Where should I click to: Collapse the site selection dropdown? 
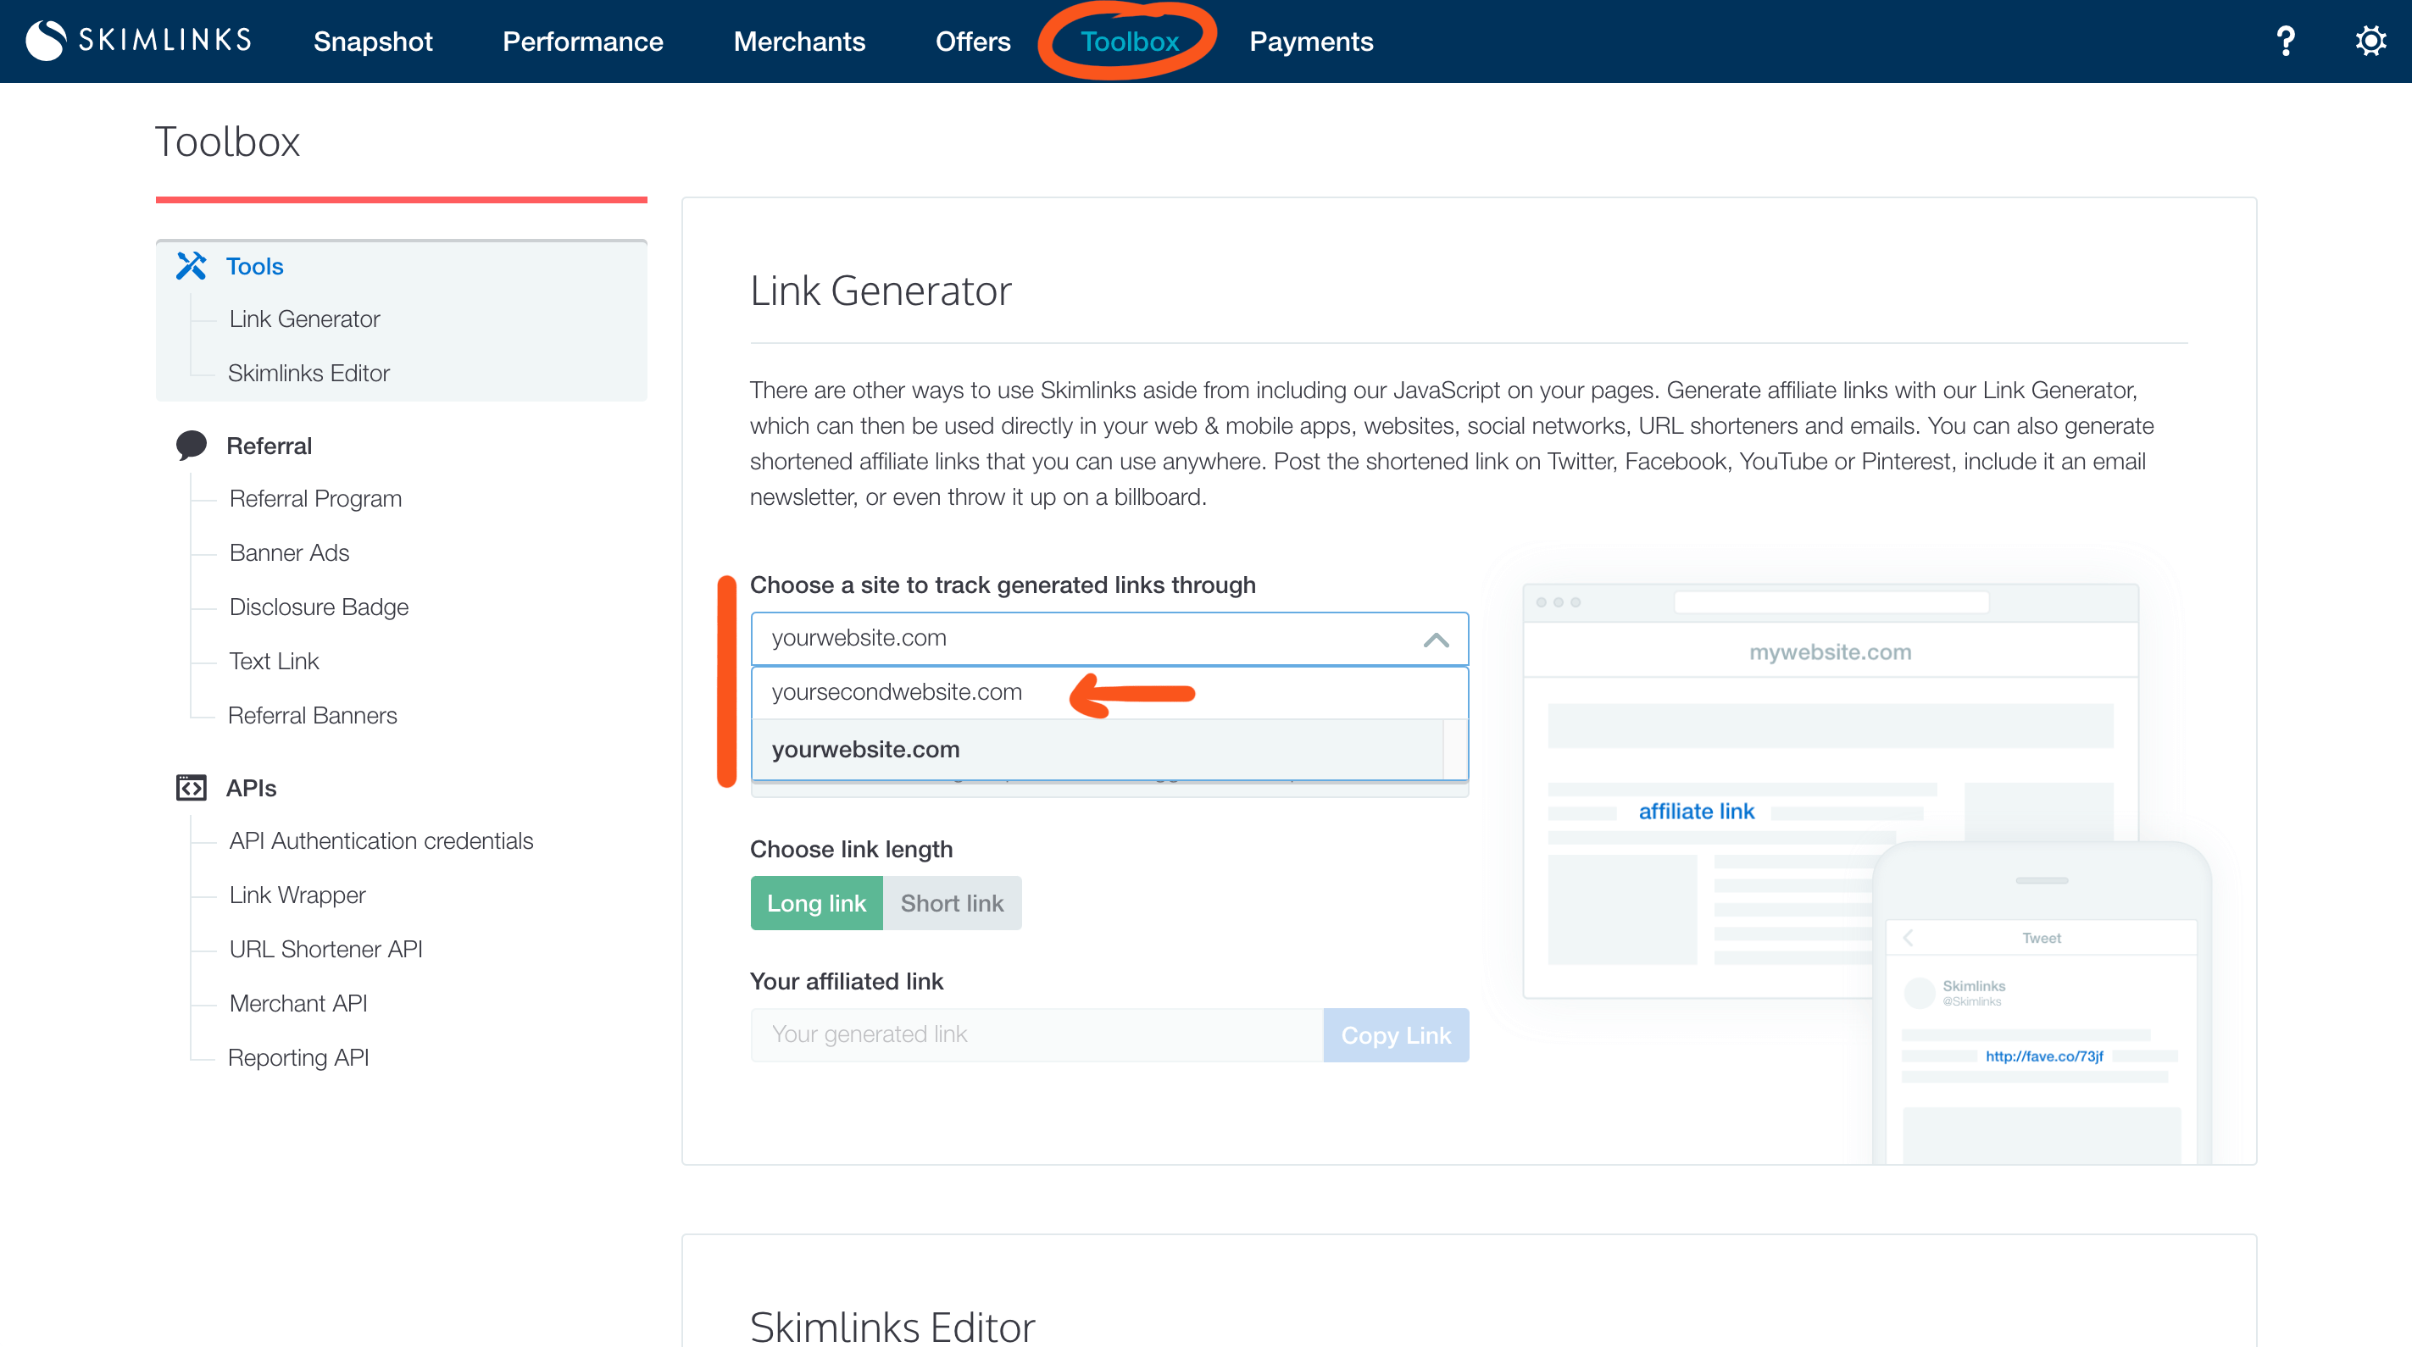(1109, 639)
